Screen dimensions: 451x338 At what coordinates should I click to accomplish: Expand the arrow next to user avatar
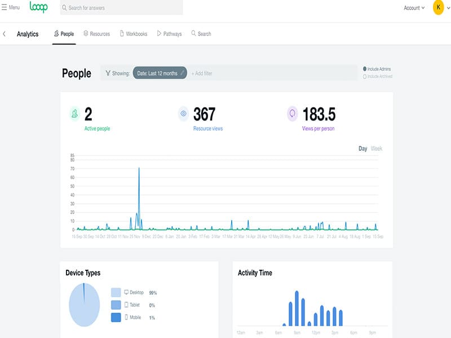coord(448,8)
